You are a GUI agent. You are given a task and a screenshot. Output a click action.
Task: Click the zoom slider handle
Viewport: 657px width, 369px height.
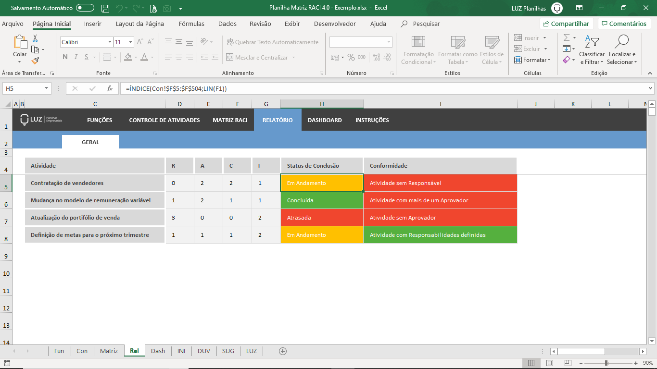click(606, 363)
